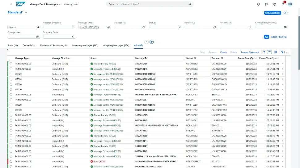Click the help question mark icon
This screenshot has width=300, height=168.
(x=274, y=4)
